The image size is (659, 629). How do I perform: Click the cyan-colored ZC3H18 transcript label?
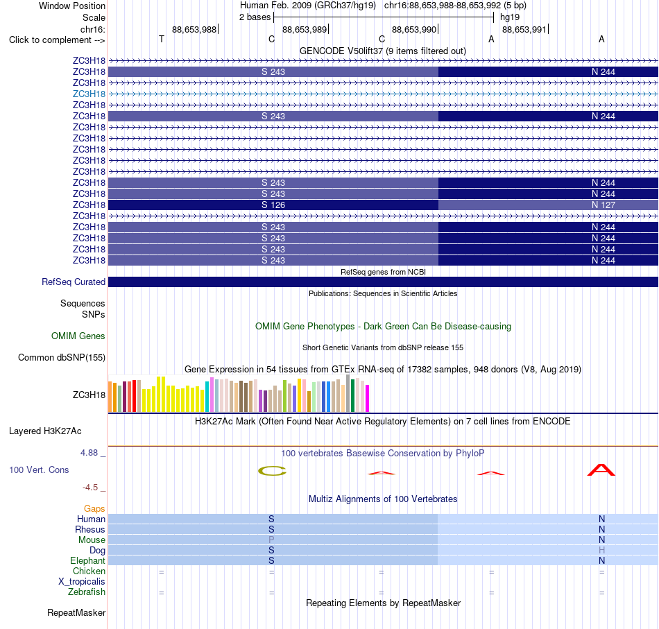[89, 94]
